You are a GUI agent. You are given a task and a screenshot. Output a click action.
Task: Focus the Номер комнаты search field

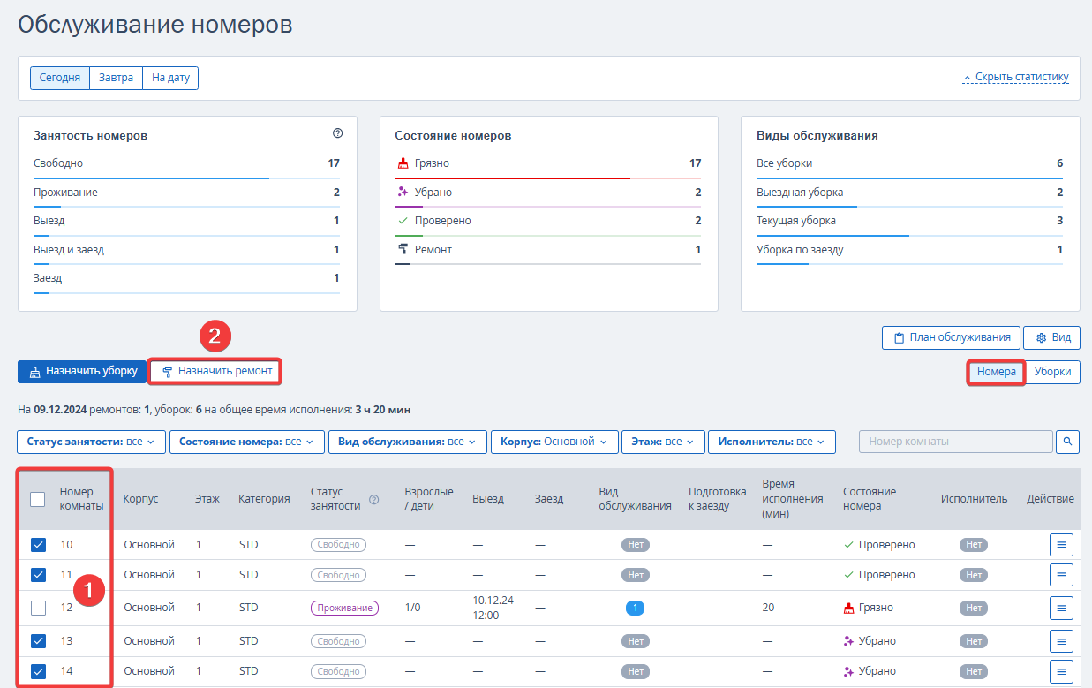956,441
